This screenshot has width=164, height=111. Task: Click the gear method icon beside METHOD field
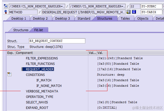pyautogui.click(x=6, y=12)
